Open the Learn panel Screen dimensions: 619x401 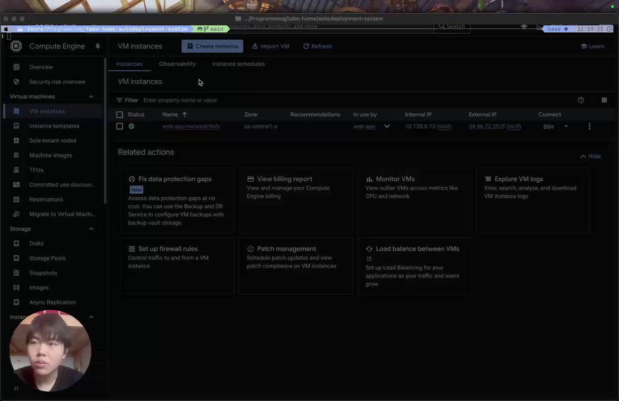[x=593, y=46]
